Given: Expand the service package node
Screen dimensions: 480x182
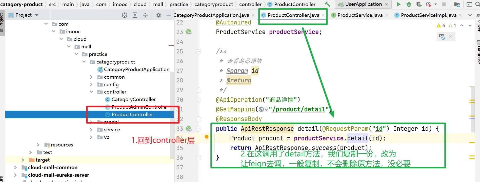Looking at the screenshot, I should pos(91,130).
